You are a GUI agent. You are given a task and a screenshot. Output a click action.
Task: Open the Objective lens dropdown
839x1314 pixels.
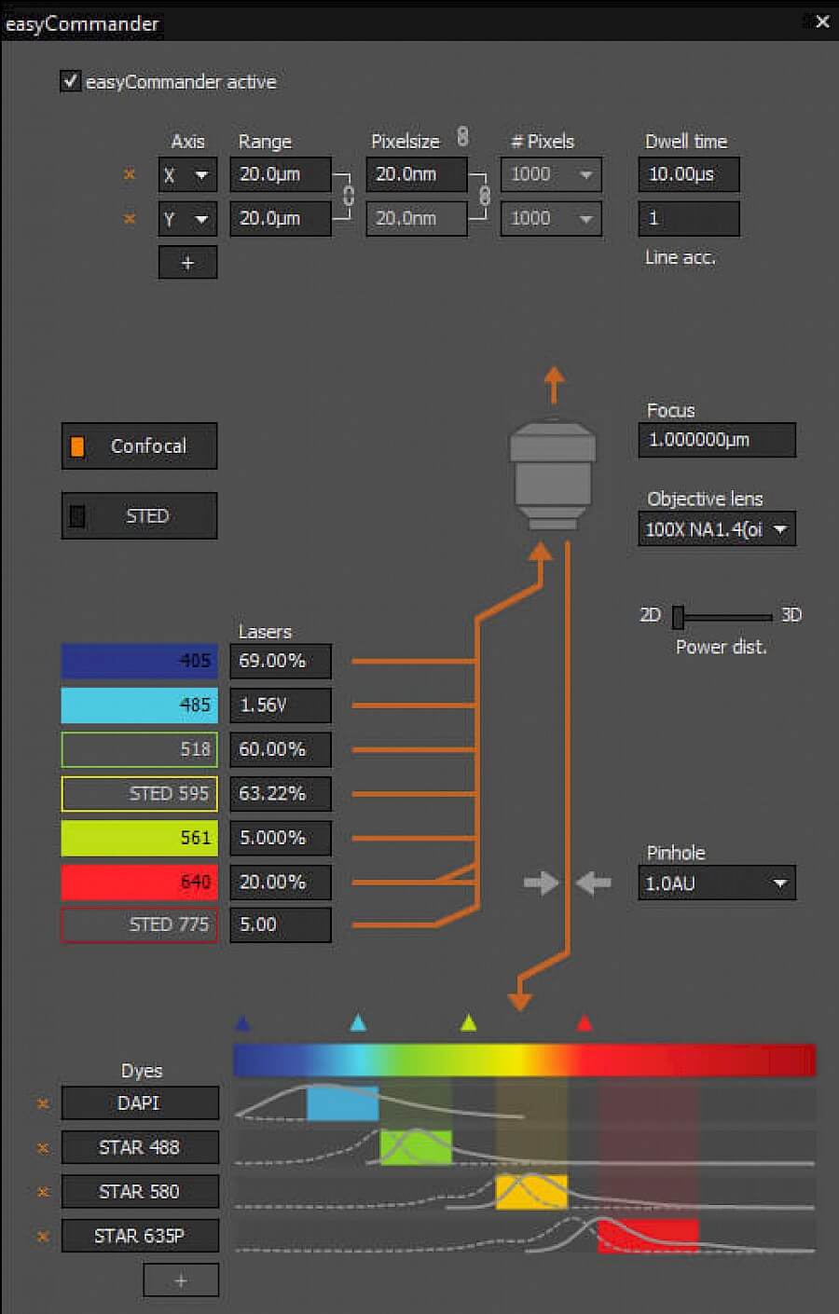pos(716,529)
